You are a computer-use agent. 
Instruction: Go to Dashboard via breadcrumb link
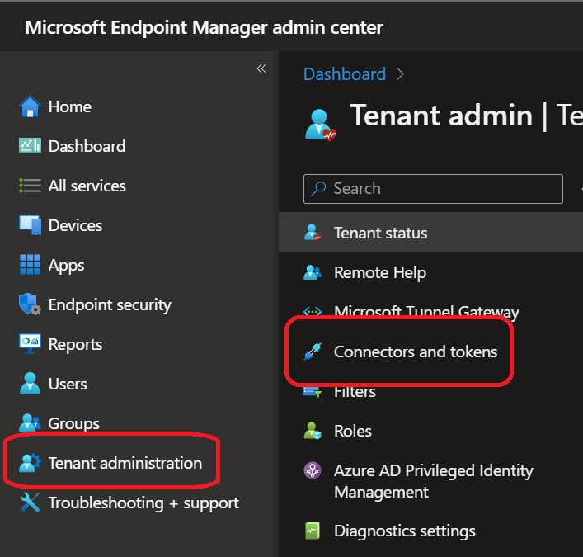(344, 74)
